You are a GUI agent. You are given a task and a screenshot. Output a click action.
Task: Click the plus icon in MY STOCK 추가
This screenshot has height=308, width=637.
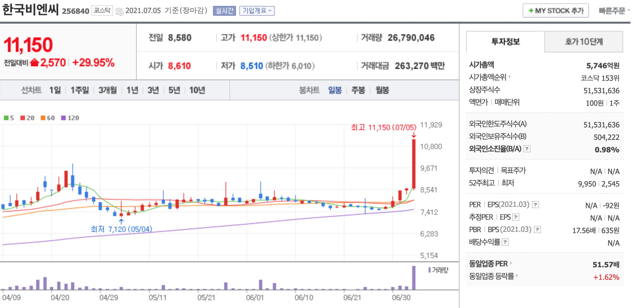(x=531, y=11)
